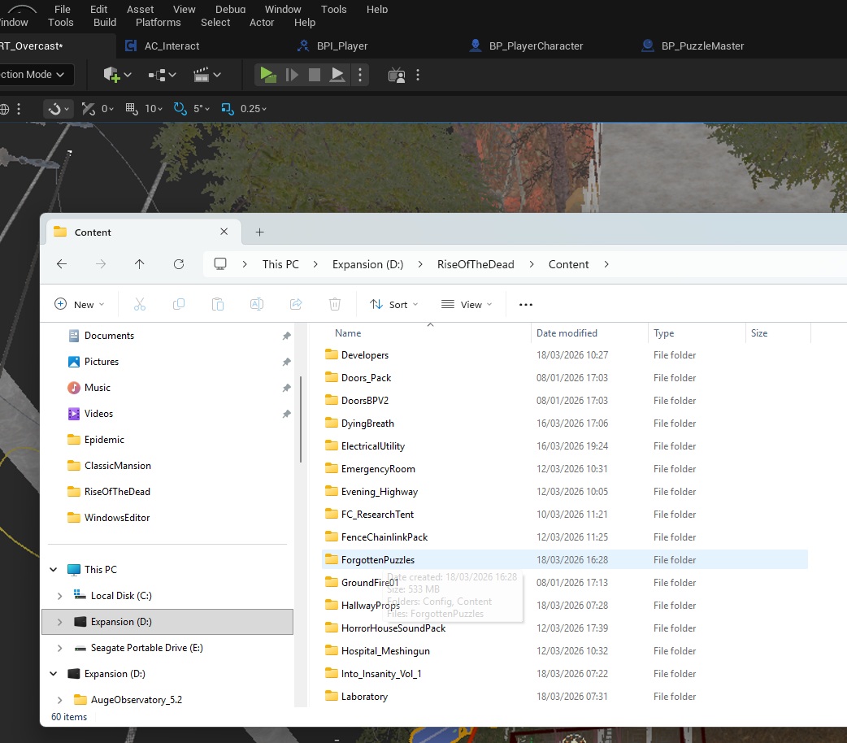Viewport: 847px width, 743px height.
Task: Click the platform streaming TV icon
Action: [397, 75]
